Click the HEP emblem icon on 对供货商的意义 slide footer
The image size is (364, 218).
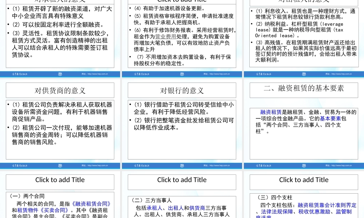[x=60, y=166]
